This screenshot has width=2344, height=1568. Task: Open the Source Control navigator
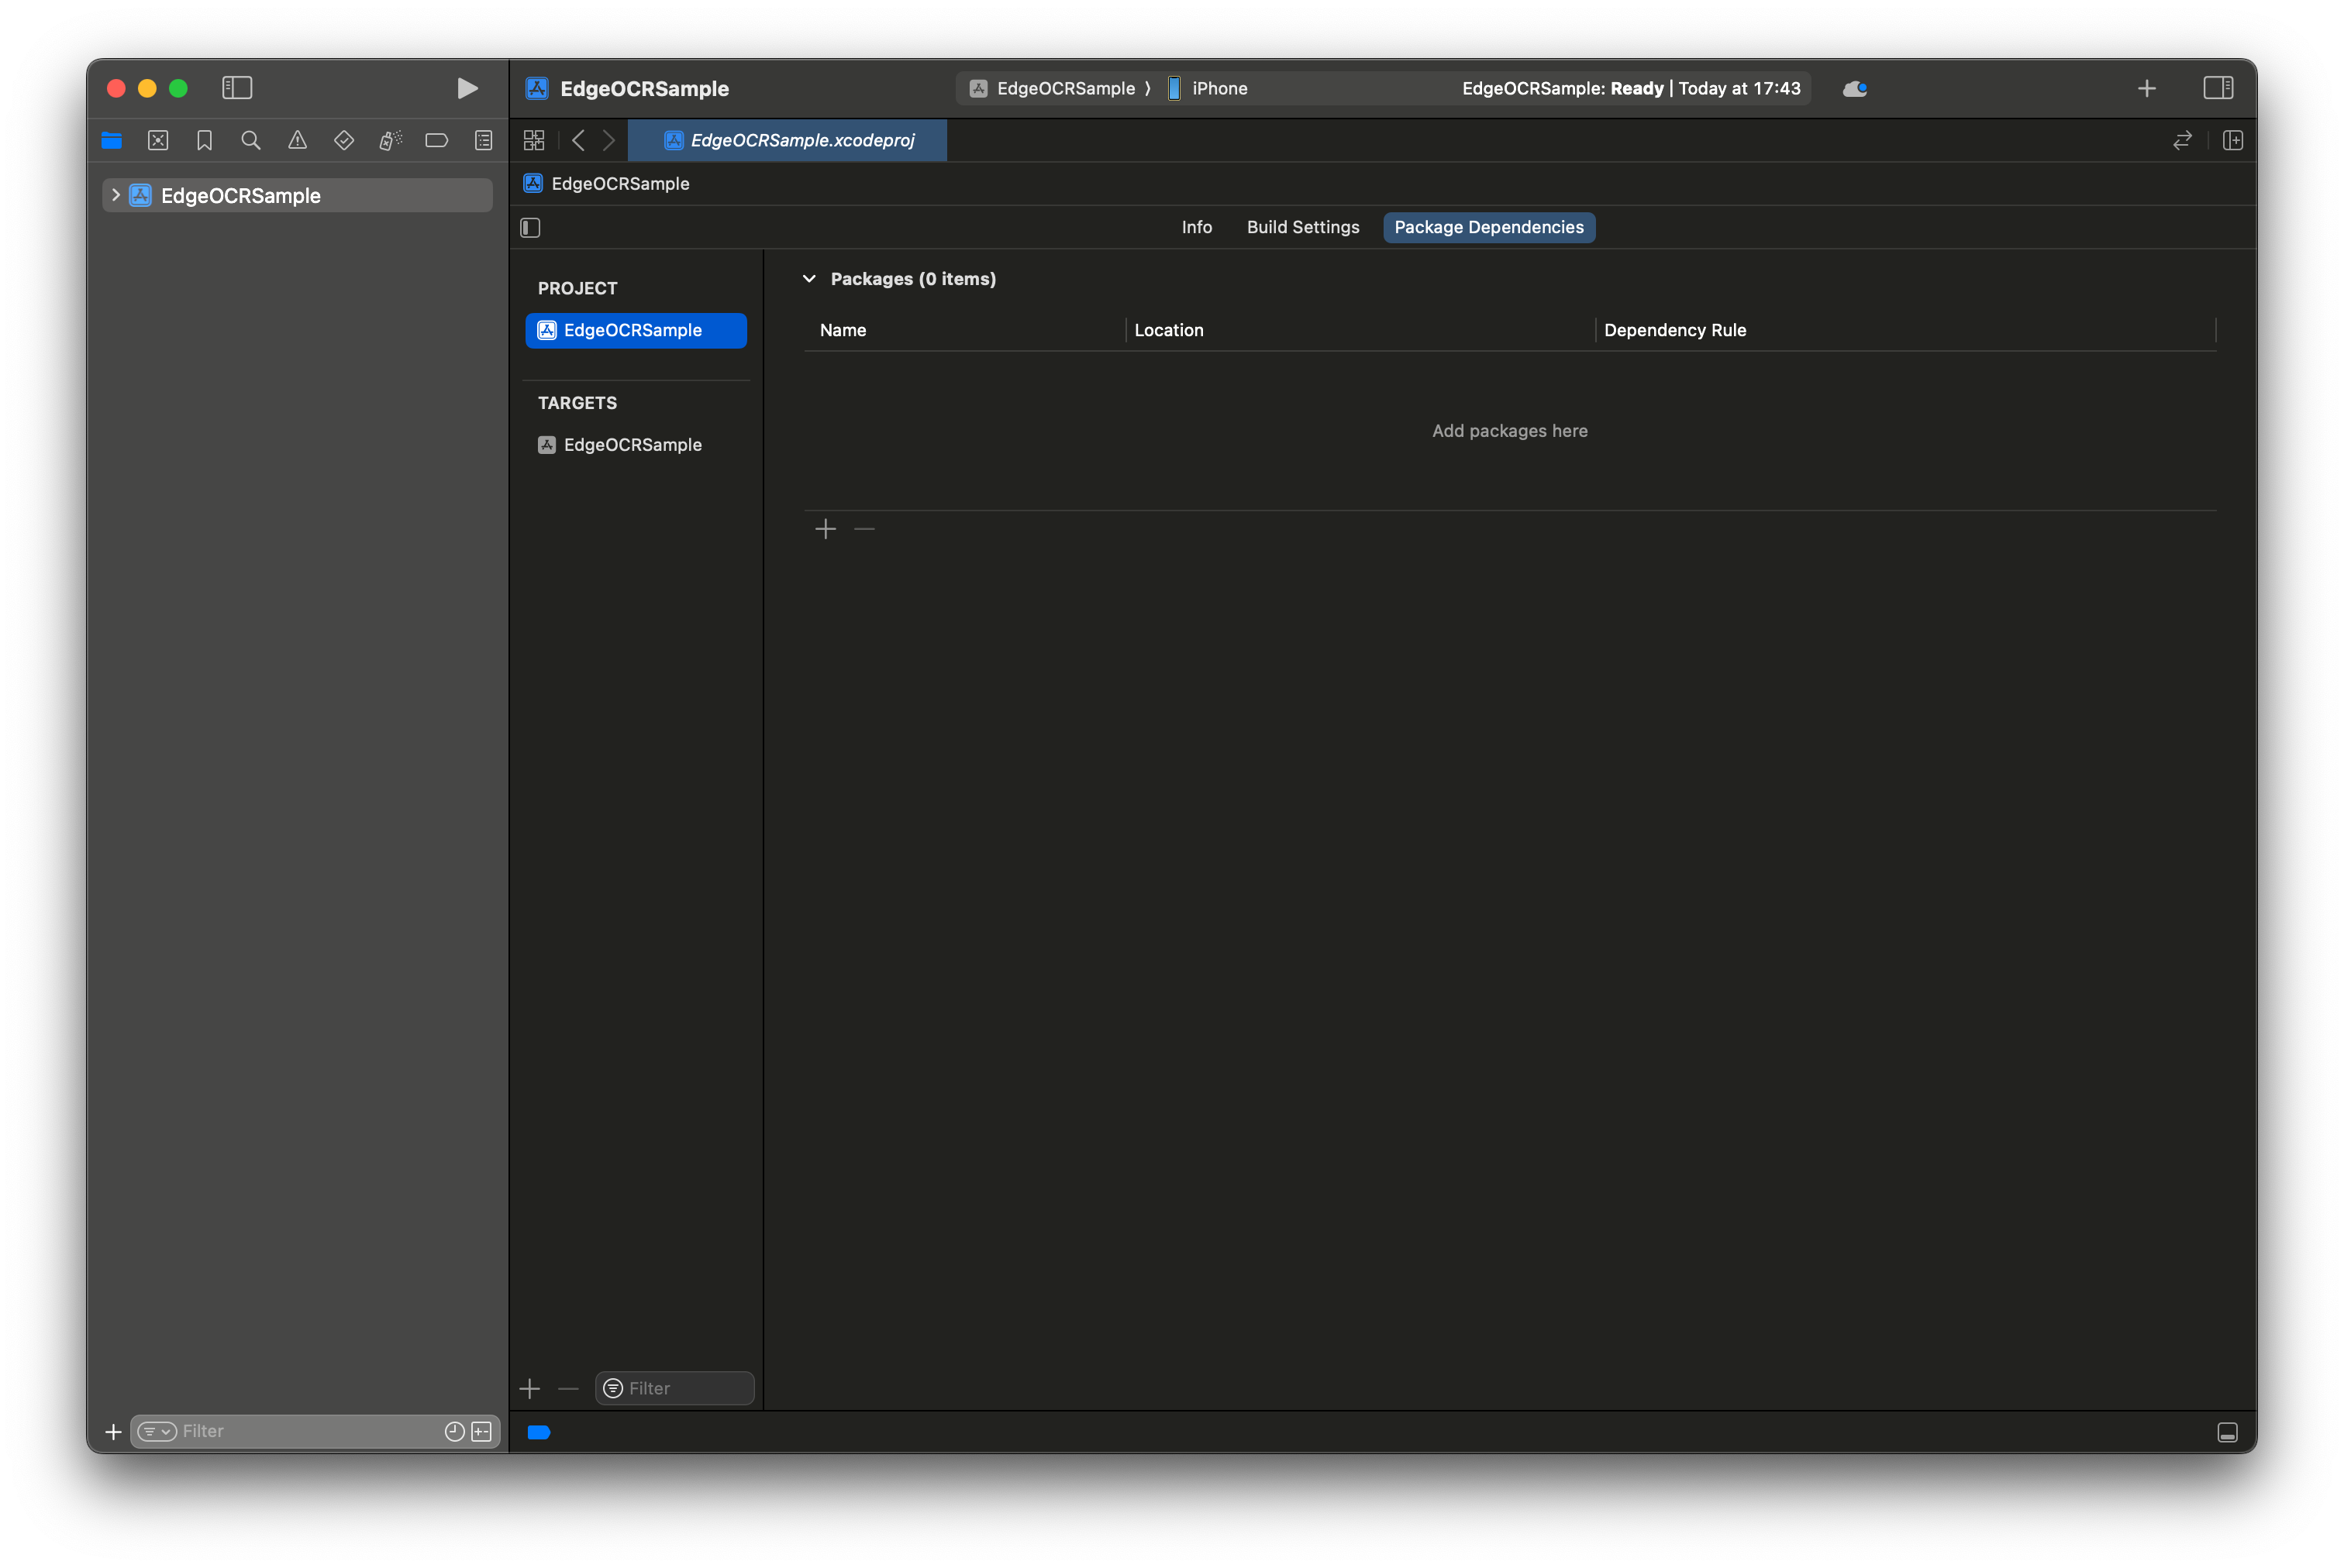click(x=158, y=141)
